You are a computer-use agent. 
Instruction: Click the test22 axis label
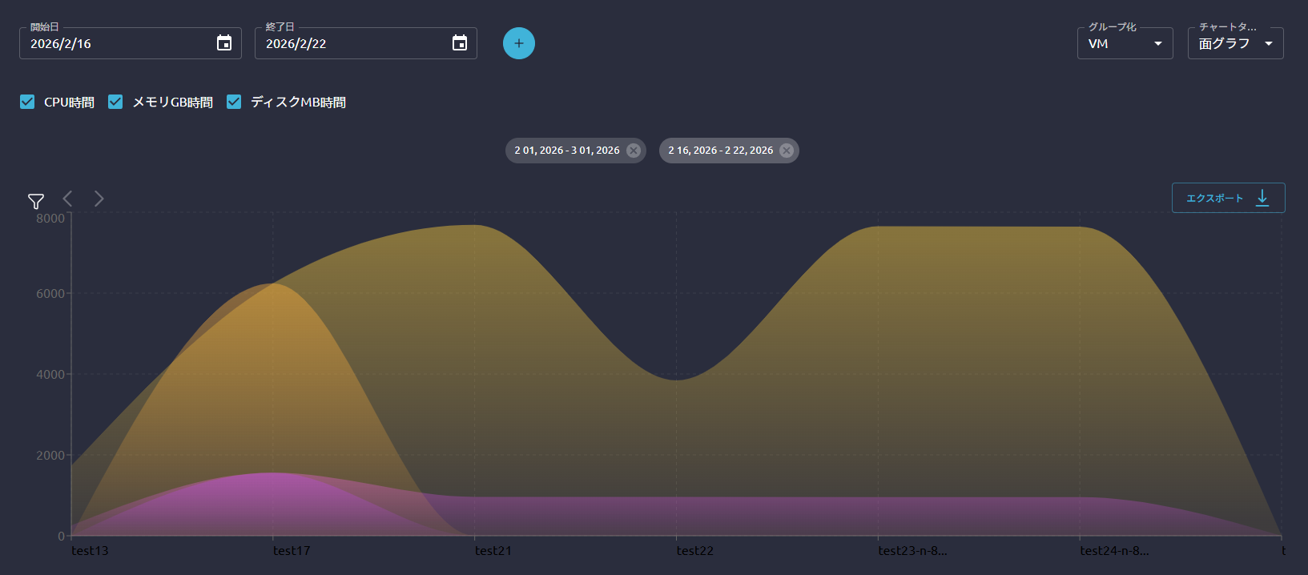[694, 551]
